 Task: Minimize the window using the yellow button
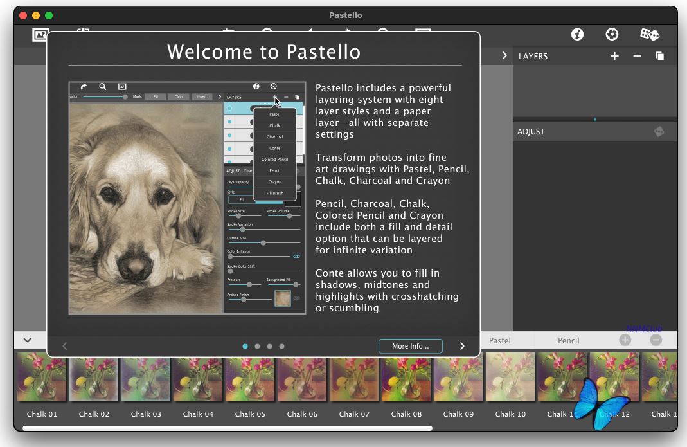[36, 15]
